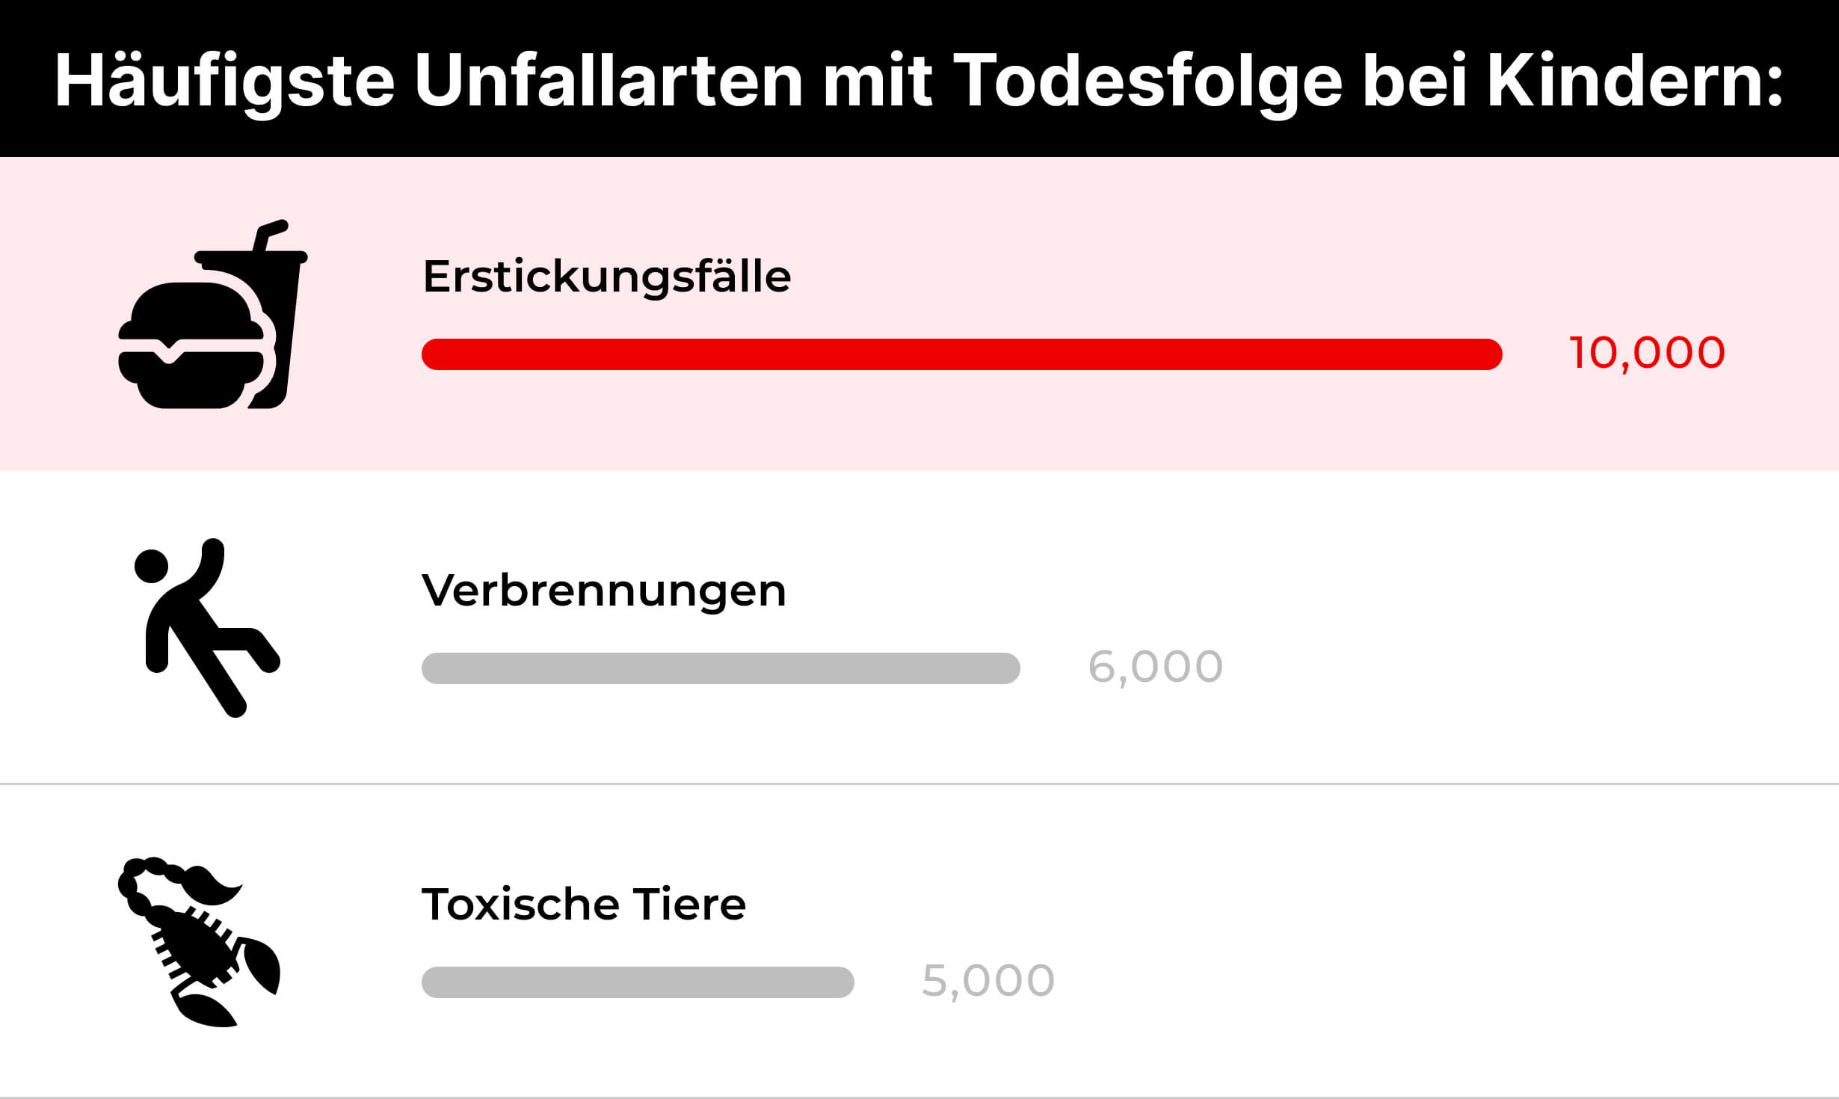This screenshot has width=1839, height=1099.
Task: Click the word mit in the title
Action: pyautogui.click(x=877, y=81)
